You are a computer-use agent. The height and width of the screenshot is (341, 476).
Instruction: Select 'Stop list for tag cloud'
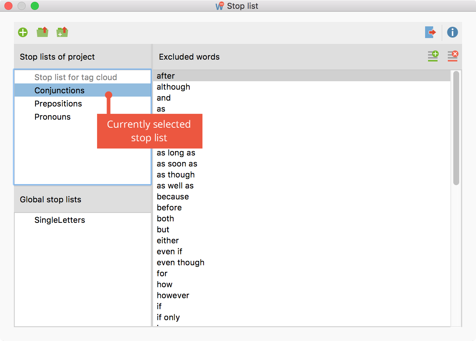[x=82, y=77]
